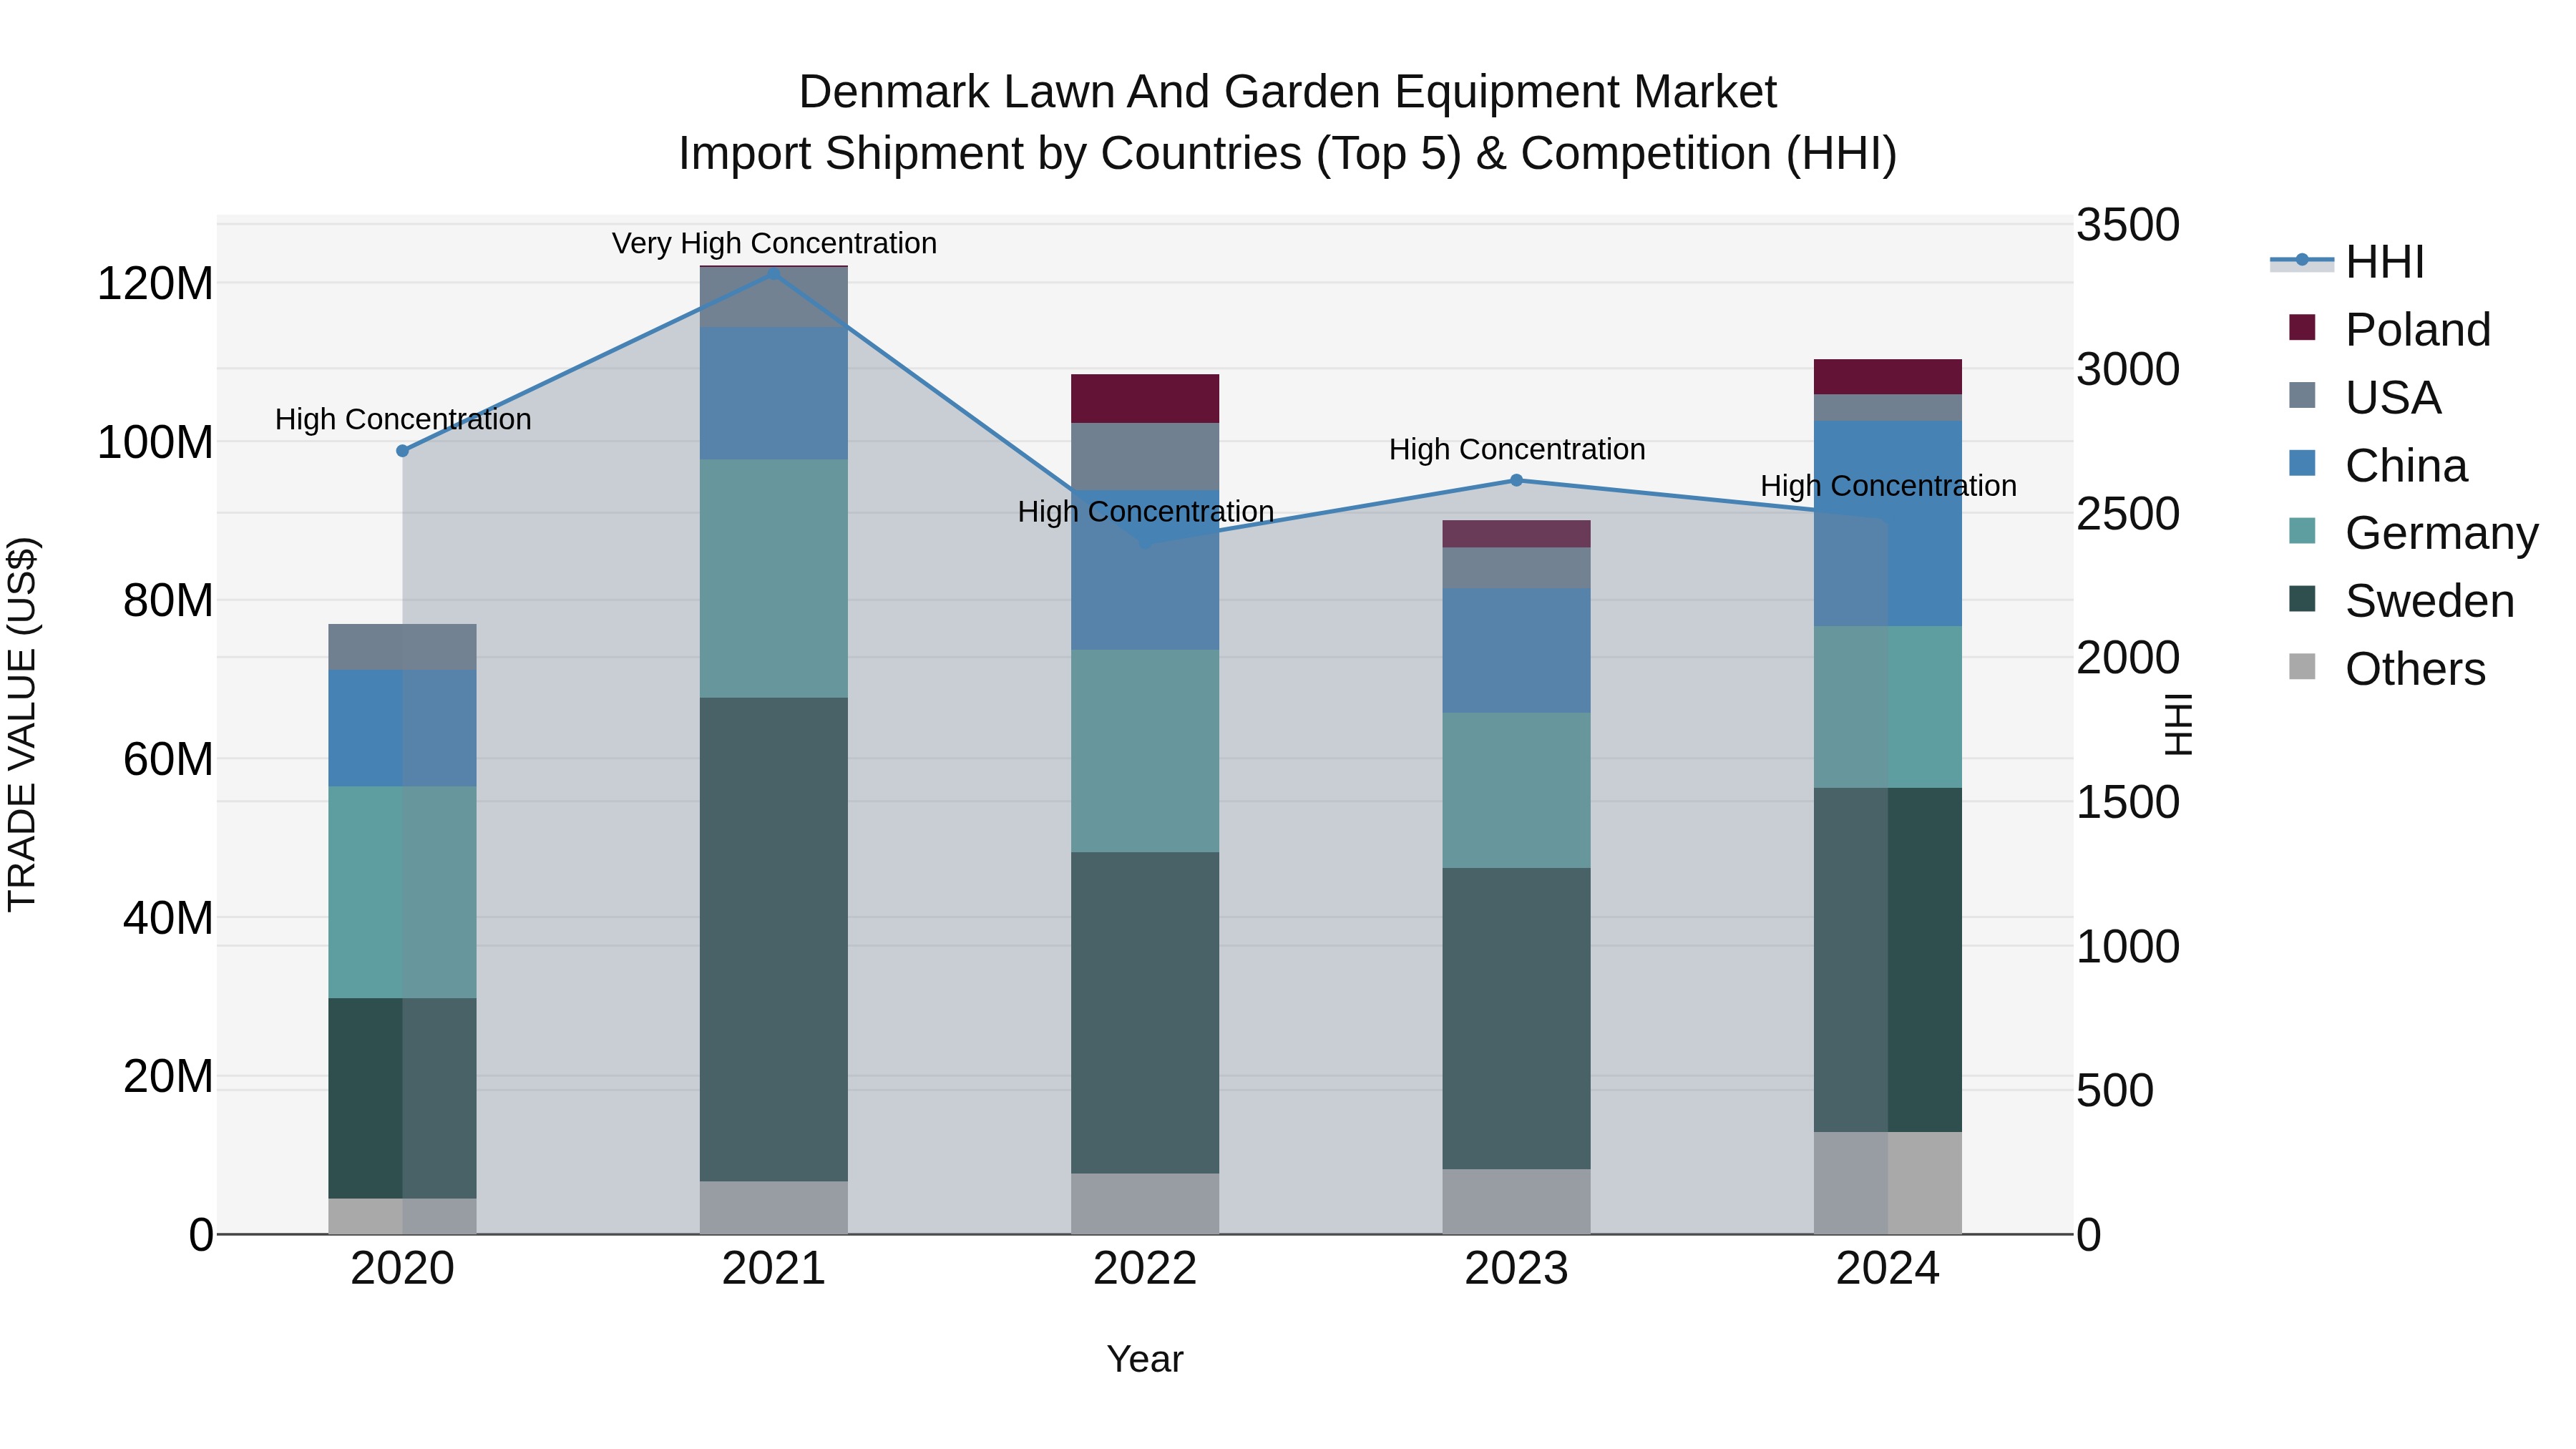Screen dimensions: 2576x1449
Task: Click the Sweden segment of the 2023 bar
Action: click(x=1516, y=1018)
